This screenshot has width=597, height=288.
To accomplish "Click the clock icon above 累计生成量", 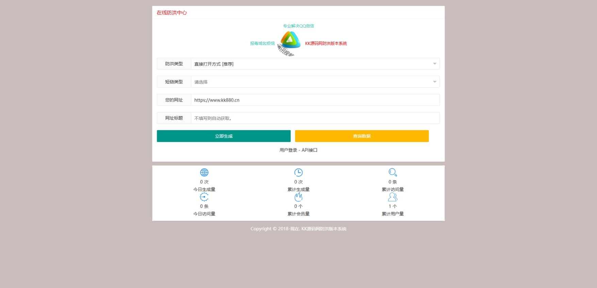I will coord(298,172).
